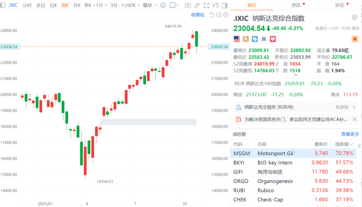
Task: Zoom out chart with minus icon
Action: 219,15
